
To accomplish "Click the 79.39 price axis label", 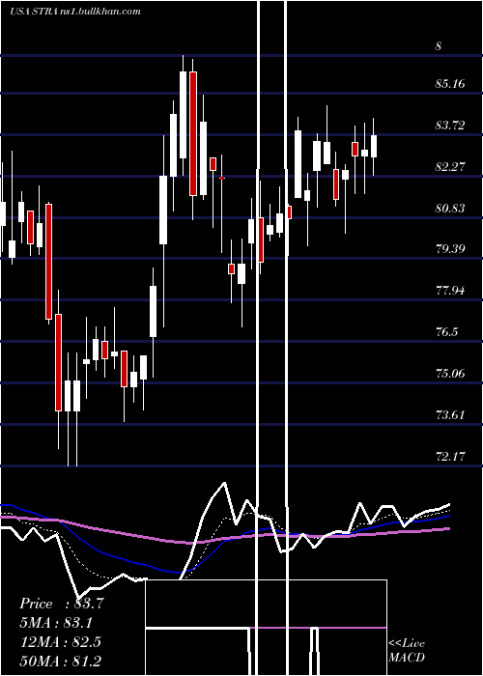I will tap(450, 249).
